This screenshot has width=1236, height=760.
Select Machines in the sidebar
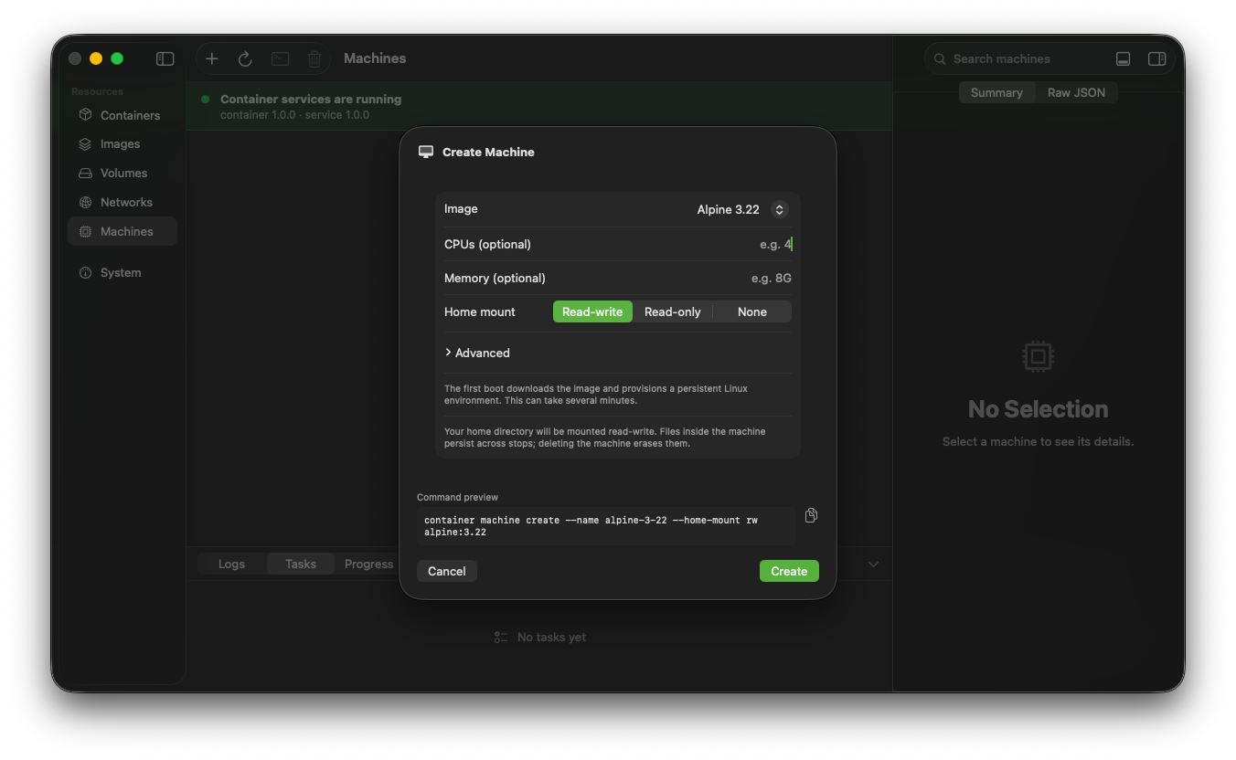tap(123, 232)
